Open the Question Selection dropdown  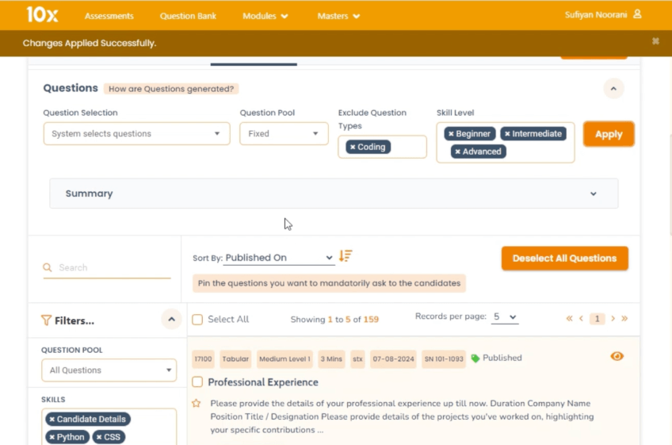click(136, 134)
